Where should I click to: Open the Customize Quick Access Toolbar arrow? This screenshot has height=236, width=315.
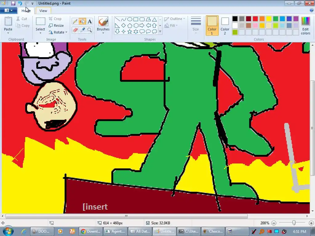(32, 3)
